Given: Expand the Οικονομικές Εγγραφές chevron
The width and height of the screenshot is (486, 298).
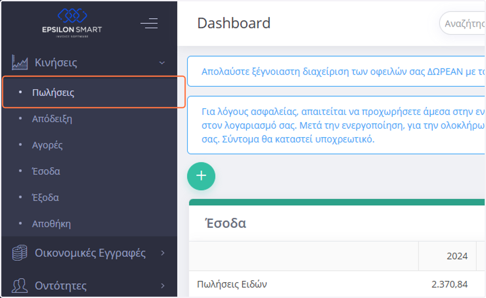Looking at the screenshot, I should click(x=163, y=253).
